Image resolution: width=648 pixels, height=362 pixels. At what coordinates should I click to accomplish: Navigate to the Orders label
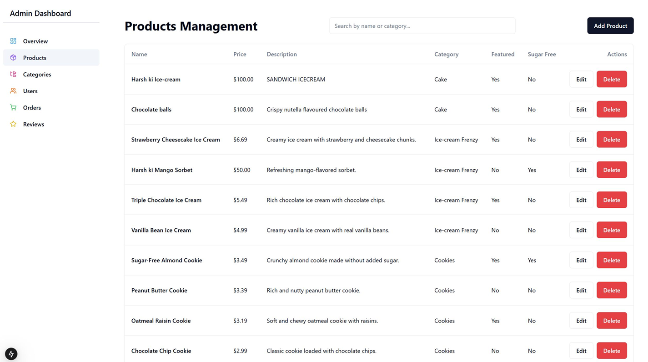(x=32, y=107)
